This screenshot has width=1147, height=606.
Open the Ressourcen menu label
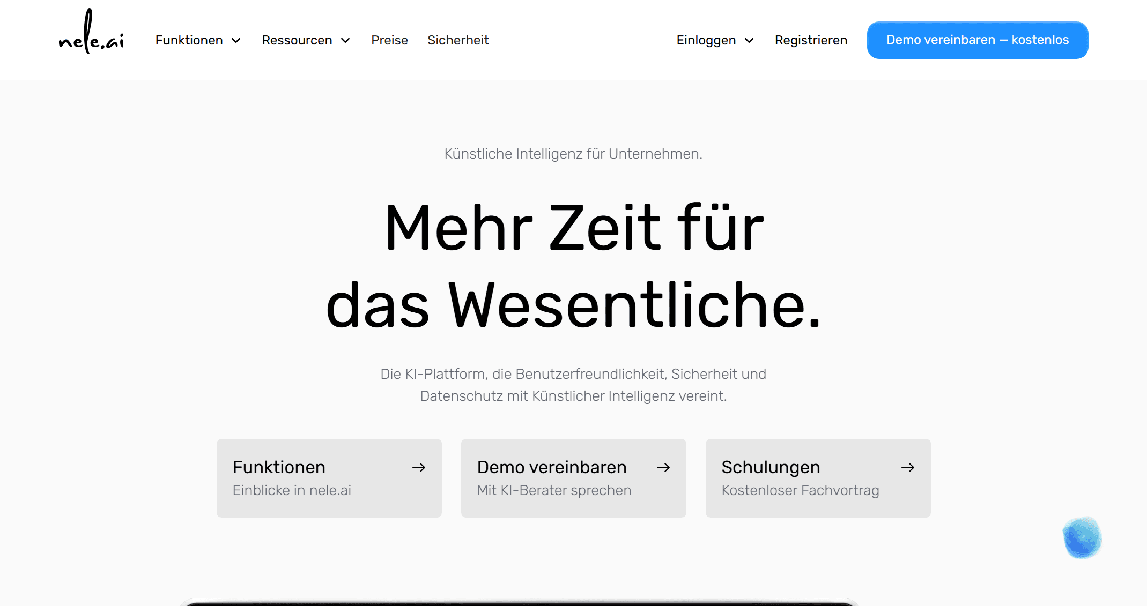[x=297, y=40]
